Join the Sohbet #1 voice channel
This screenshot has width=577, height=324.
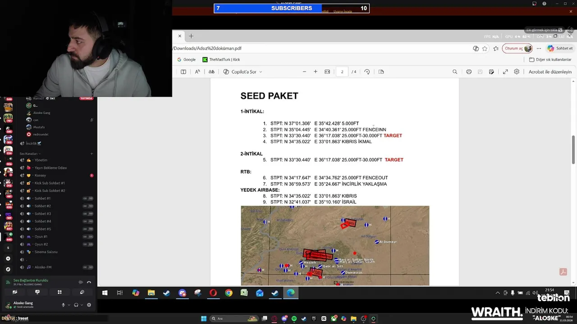point(56,198)
